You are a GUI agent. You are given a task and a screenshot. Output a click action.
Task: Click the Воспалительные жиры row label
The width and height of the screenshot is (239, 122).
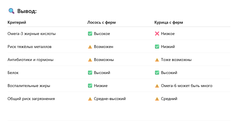point(29,86)
